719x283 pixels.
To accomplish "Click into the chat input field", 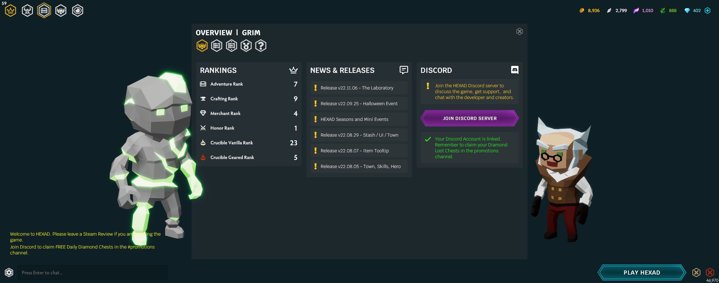I will [93, 273].
